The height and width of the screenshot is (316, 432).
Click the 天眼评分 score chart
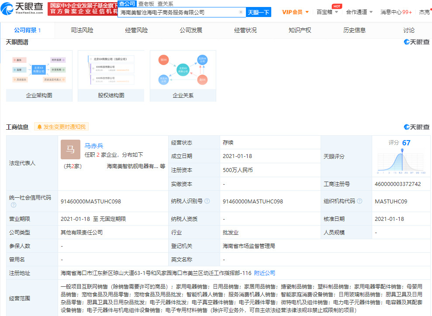click(x=401, y=162)
